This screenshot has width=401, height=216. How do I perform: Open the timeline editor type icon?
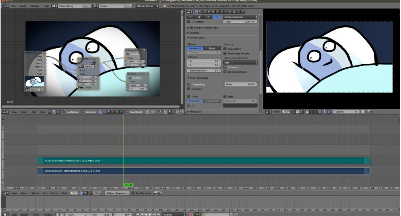(6, 214)
